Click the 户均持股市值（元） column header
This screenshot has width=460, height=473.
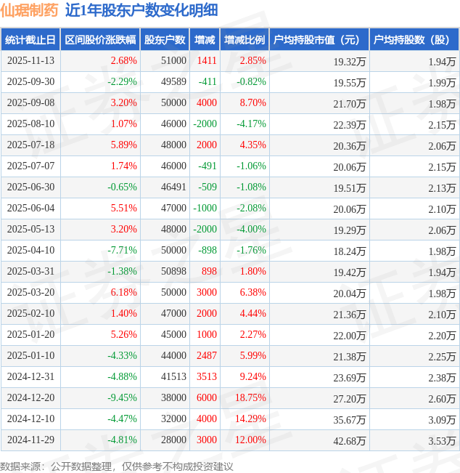click(x=319, y=40)
